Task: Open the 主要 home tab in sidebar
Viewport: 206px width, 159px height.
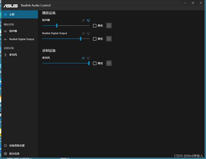Action: 20,14
